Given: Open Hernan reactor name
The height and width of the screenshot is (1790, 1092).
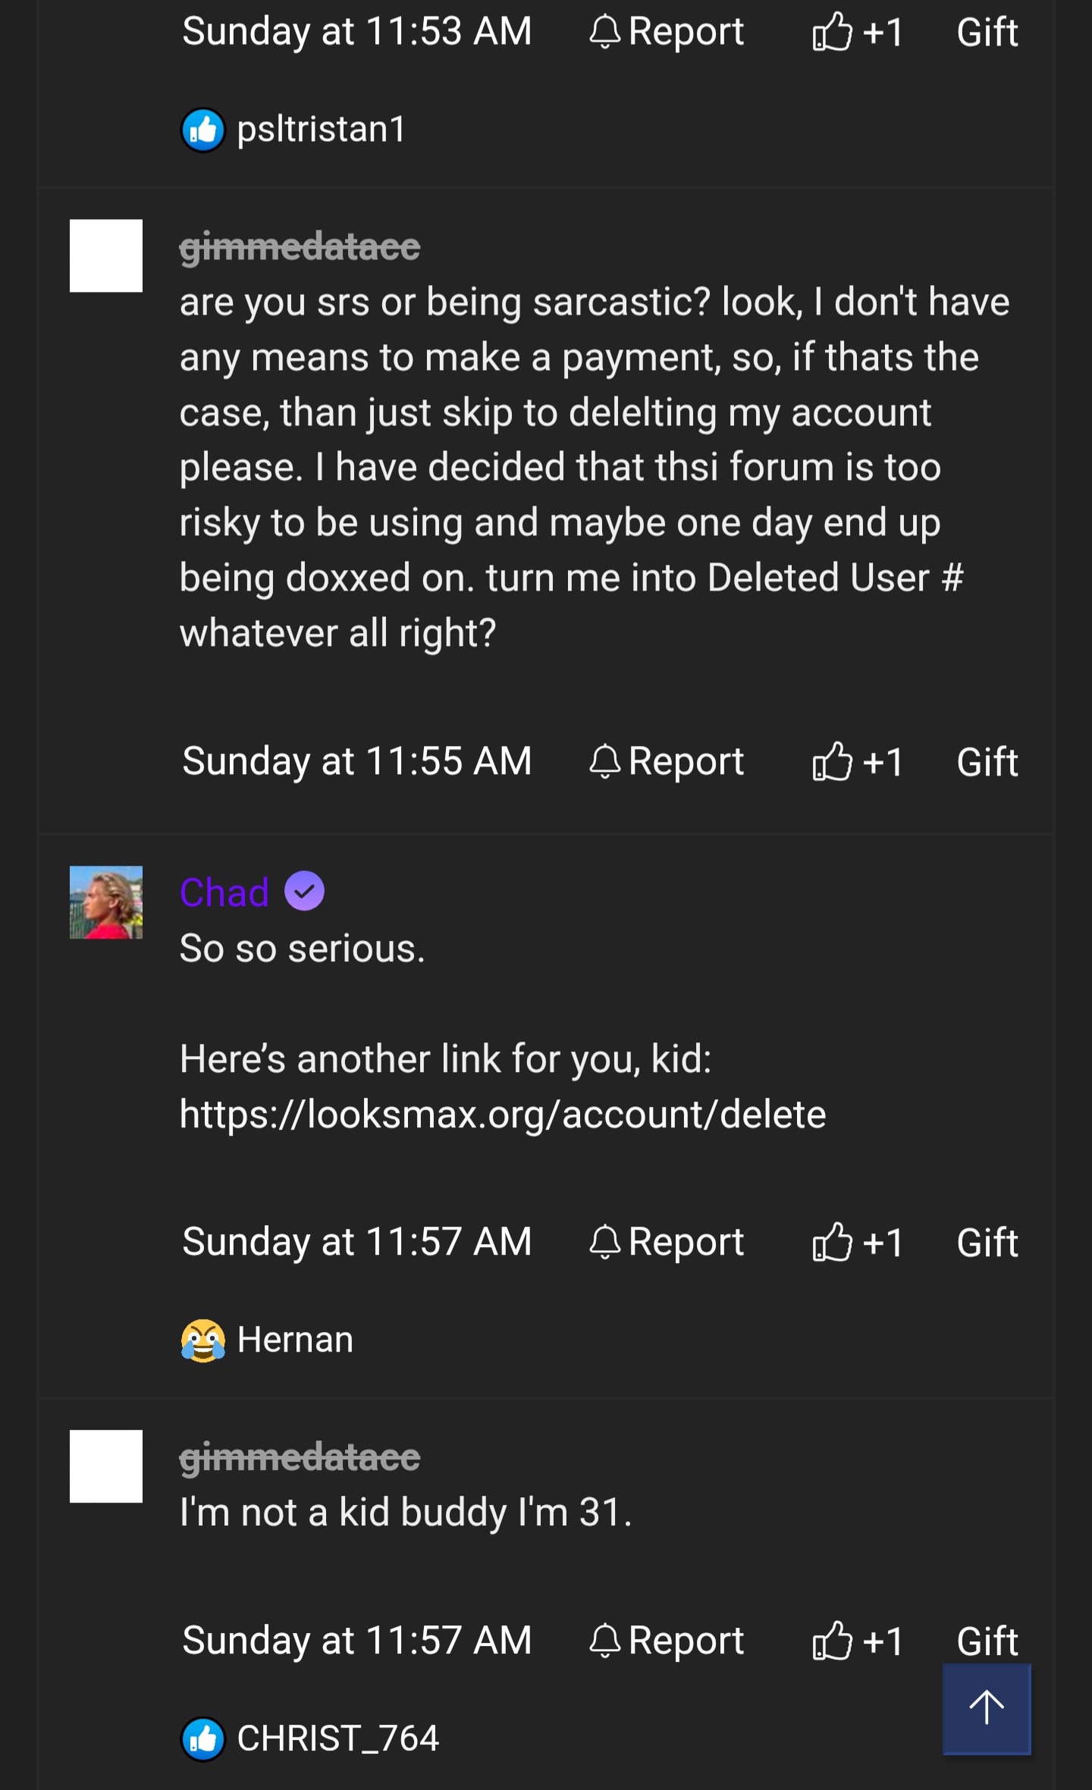Looking at the screenshot, I should coord(295,1340).
